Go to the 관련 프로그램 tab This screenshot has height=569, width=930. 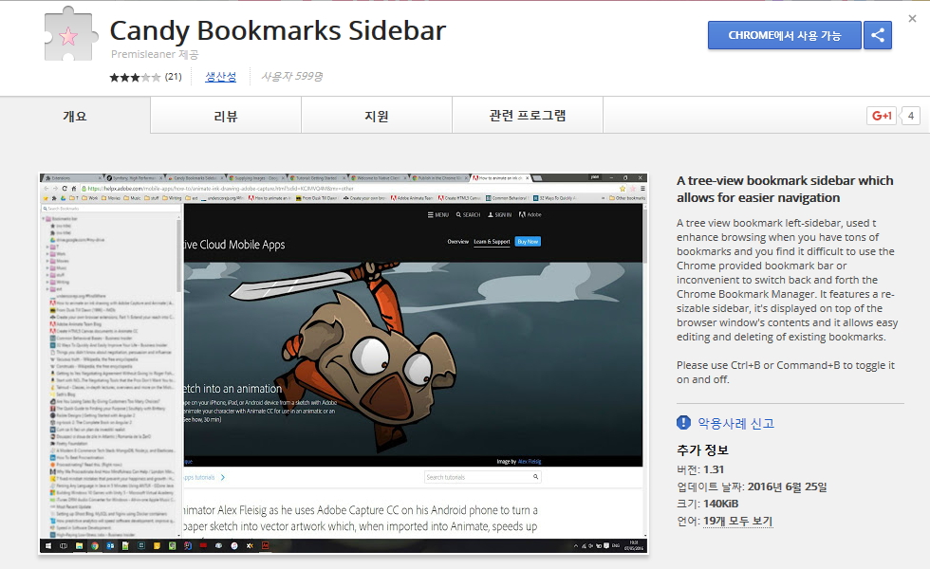coord(528,116)
